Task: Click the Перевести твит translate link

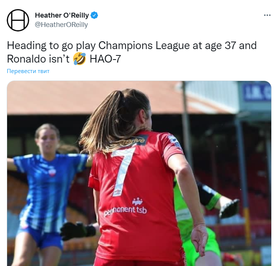Action: (x=28, y=71)
